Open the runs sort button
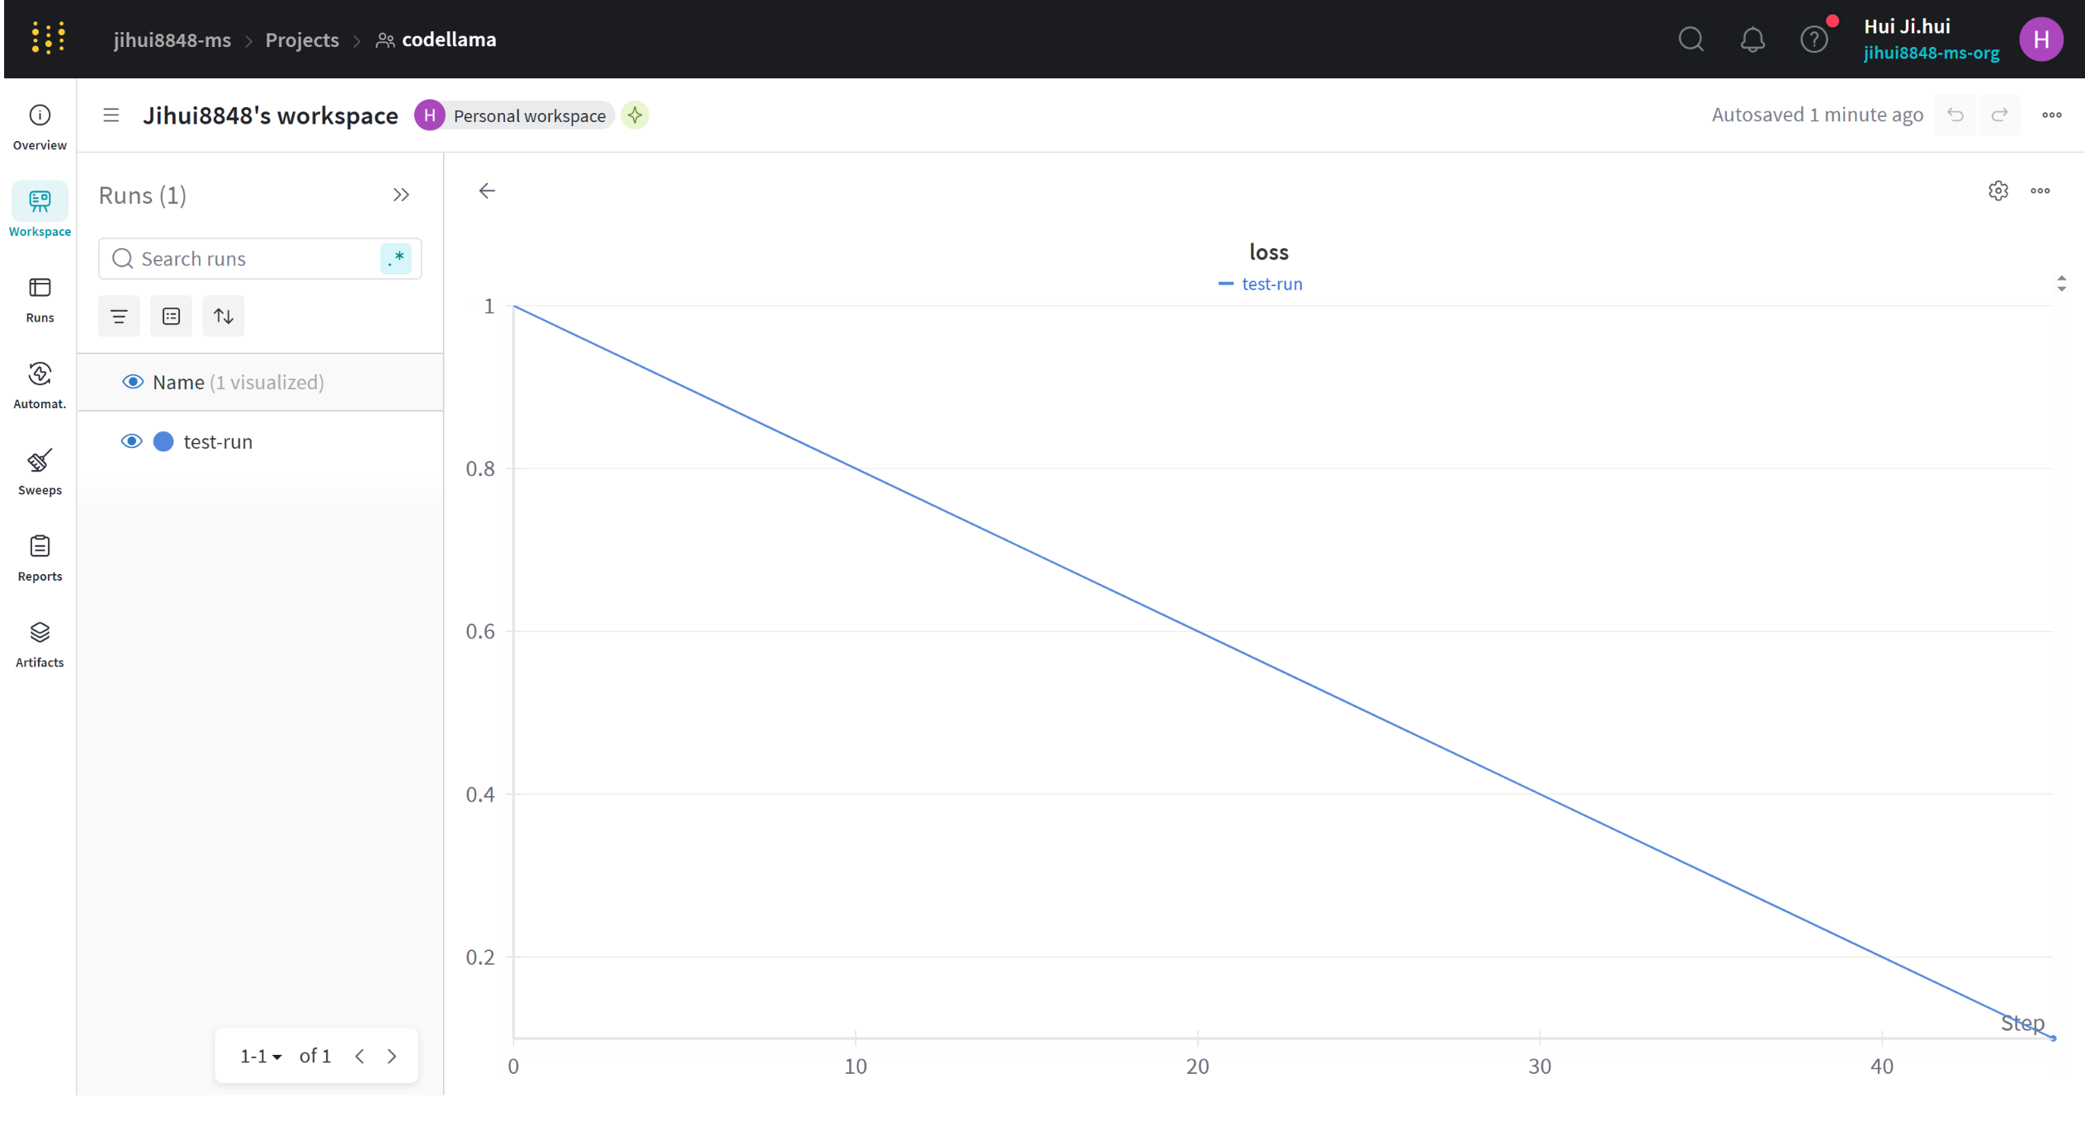The image size is (2085, 1139). pos(224,316)
